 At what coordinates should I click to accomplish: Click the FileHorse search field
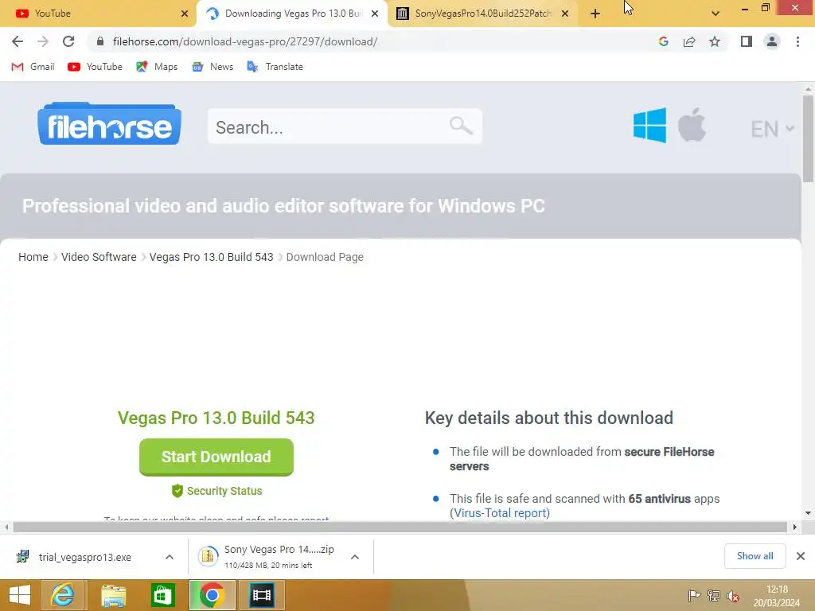(345, 126)
